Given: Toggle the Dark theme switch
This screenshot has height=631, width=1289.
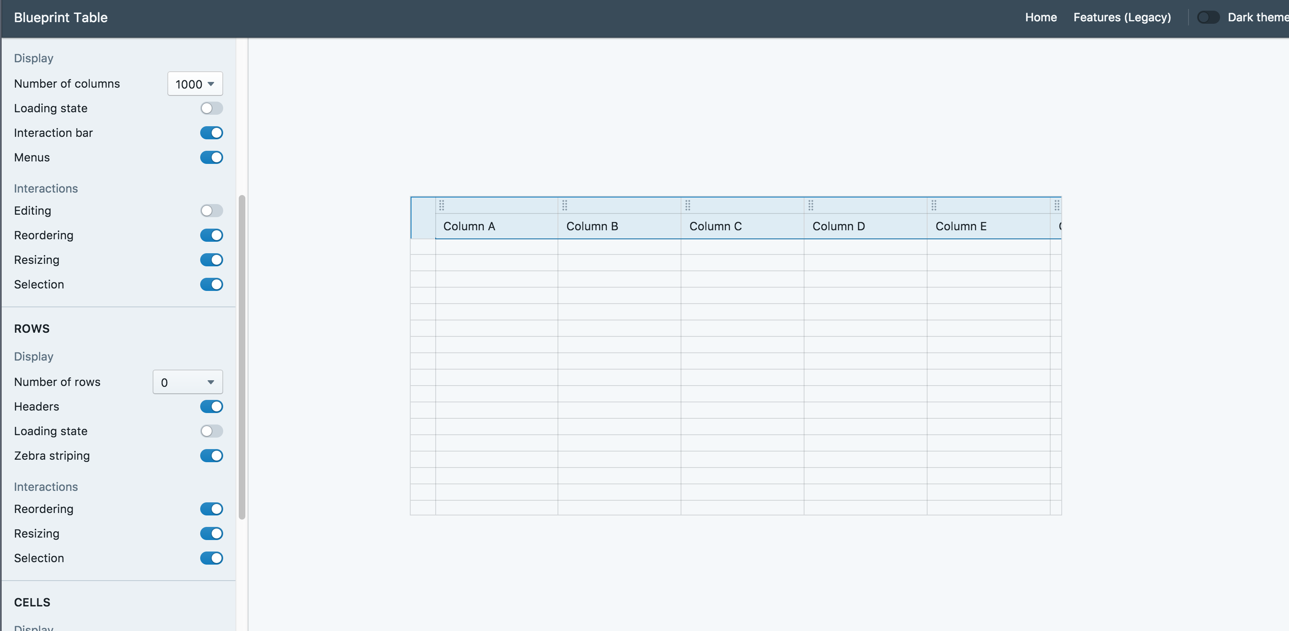Looking at the screenshot, I should 1208,17.
